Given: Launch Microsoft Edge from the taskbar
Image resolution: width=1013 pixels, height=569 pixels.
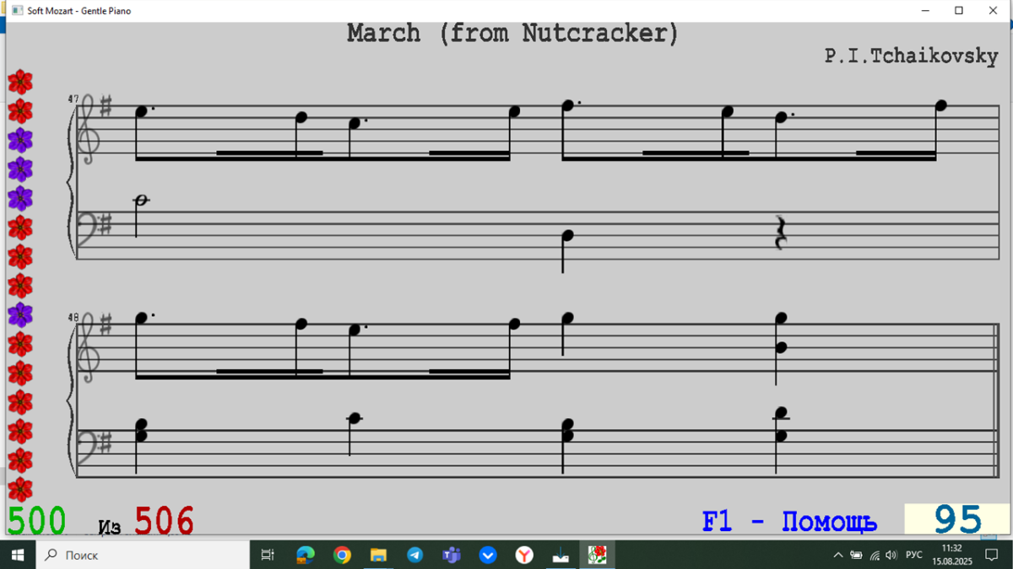Looking at the screenshot, I should click(x=305, y=555).
